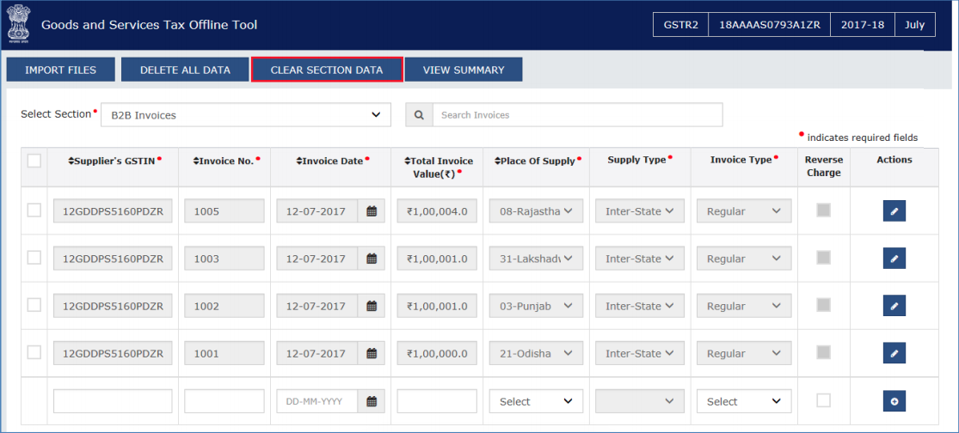
Task: Open calendar icon for invoice 1003 date
Action: tap(372, 259)
